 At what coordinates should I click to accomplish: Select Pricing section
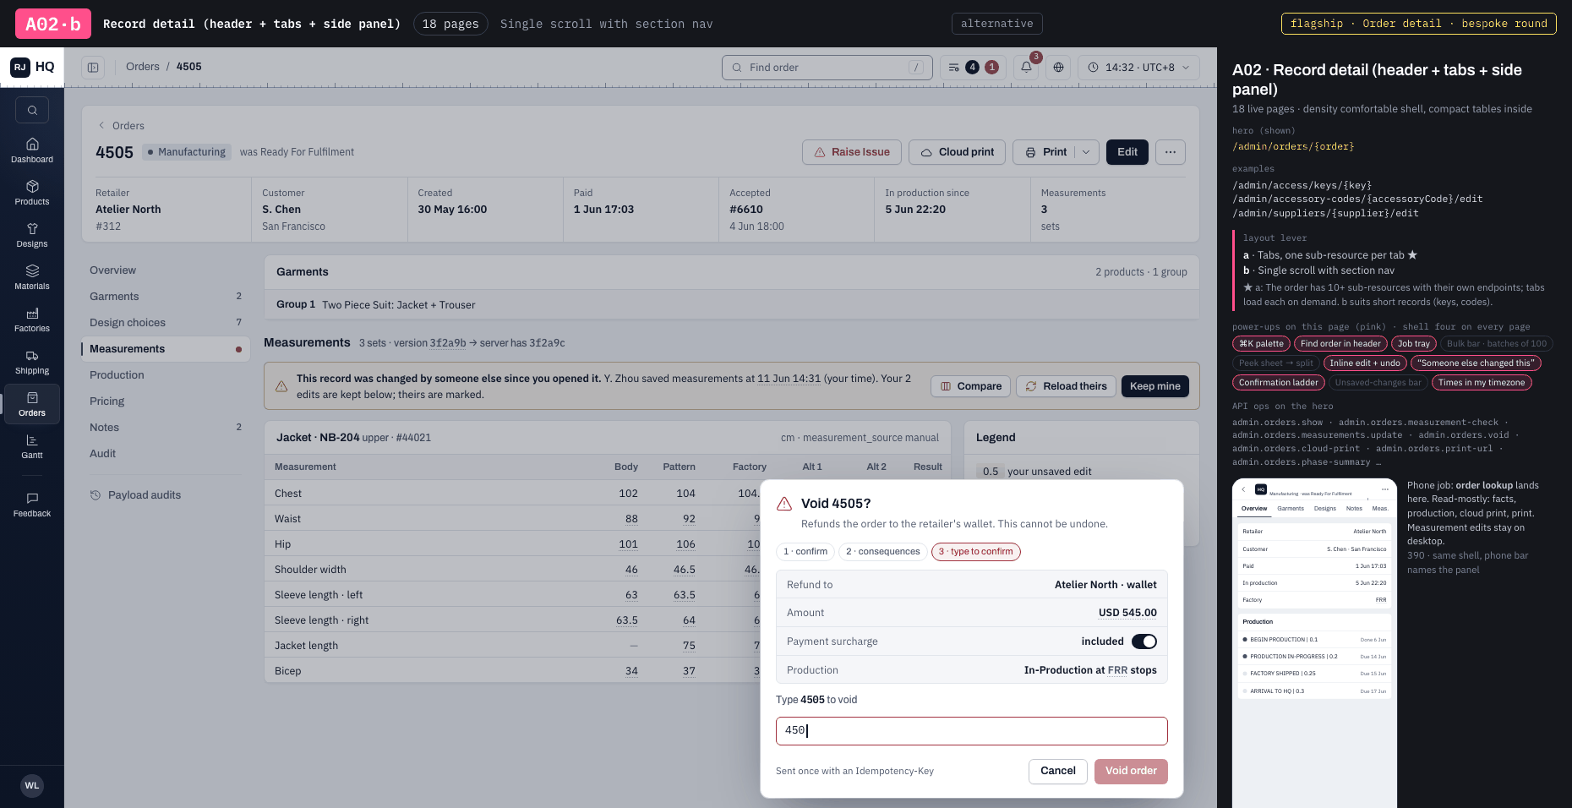[x=166, y=401]
